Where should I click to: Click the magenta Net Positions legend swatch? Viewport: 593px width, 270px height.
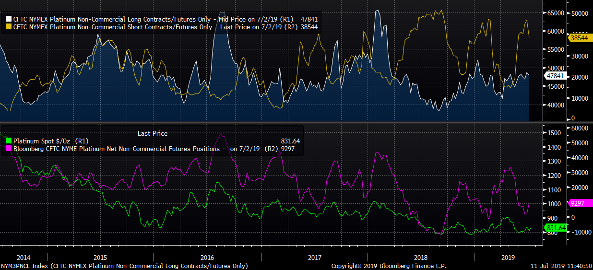click(8, 149)
